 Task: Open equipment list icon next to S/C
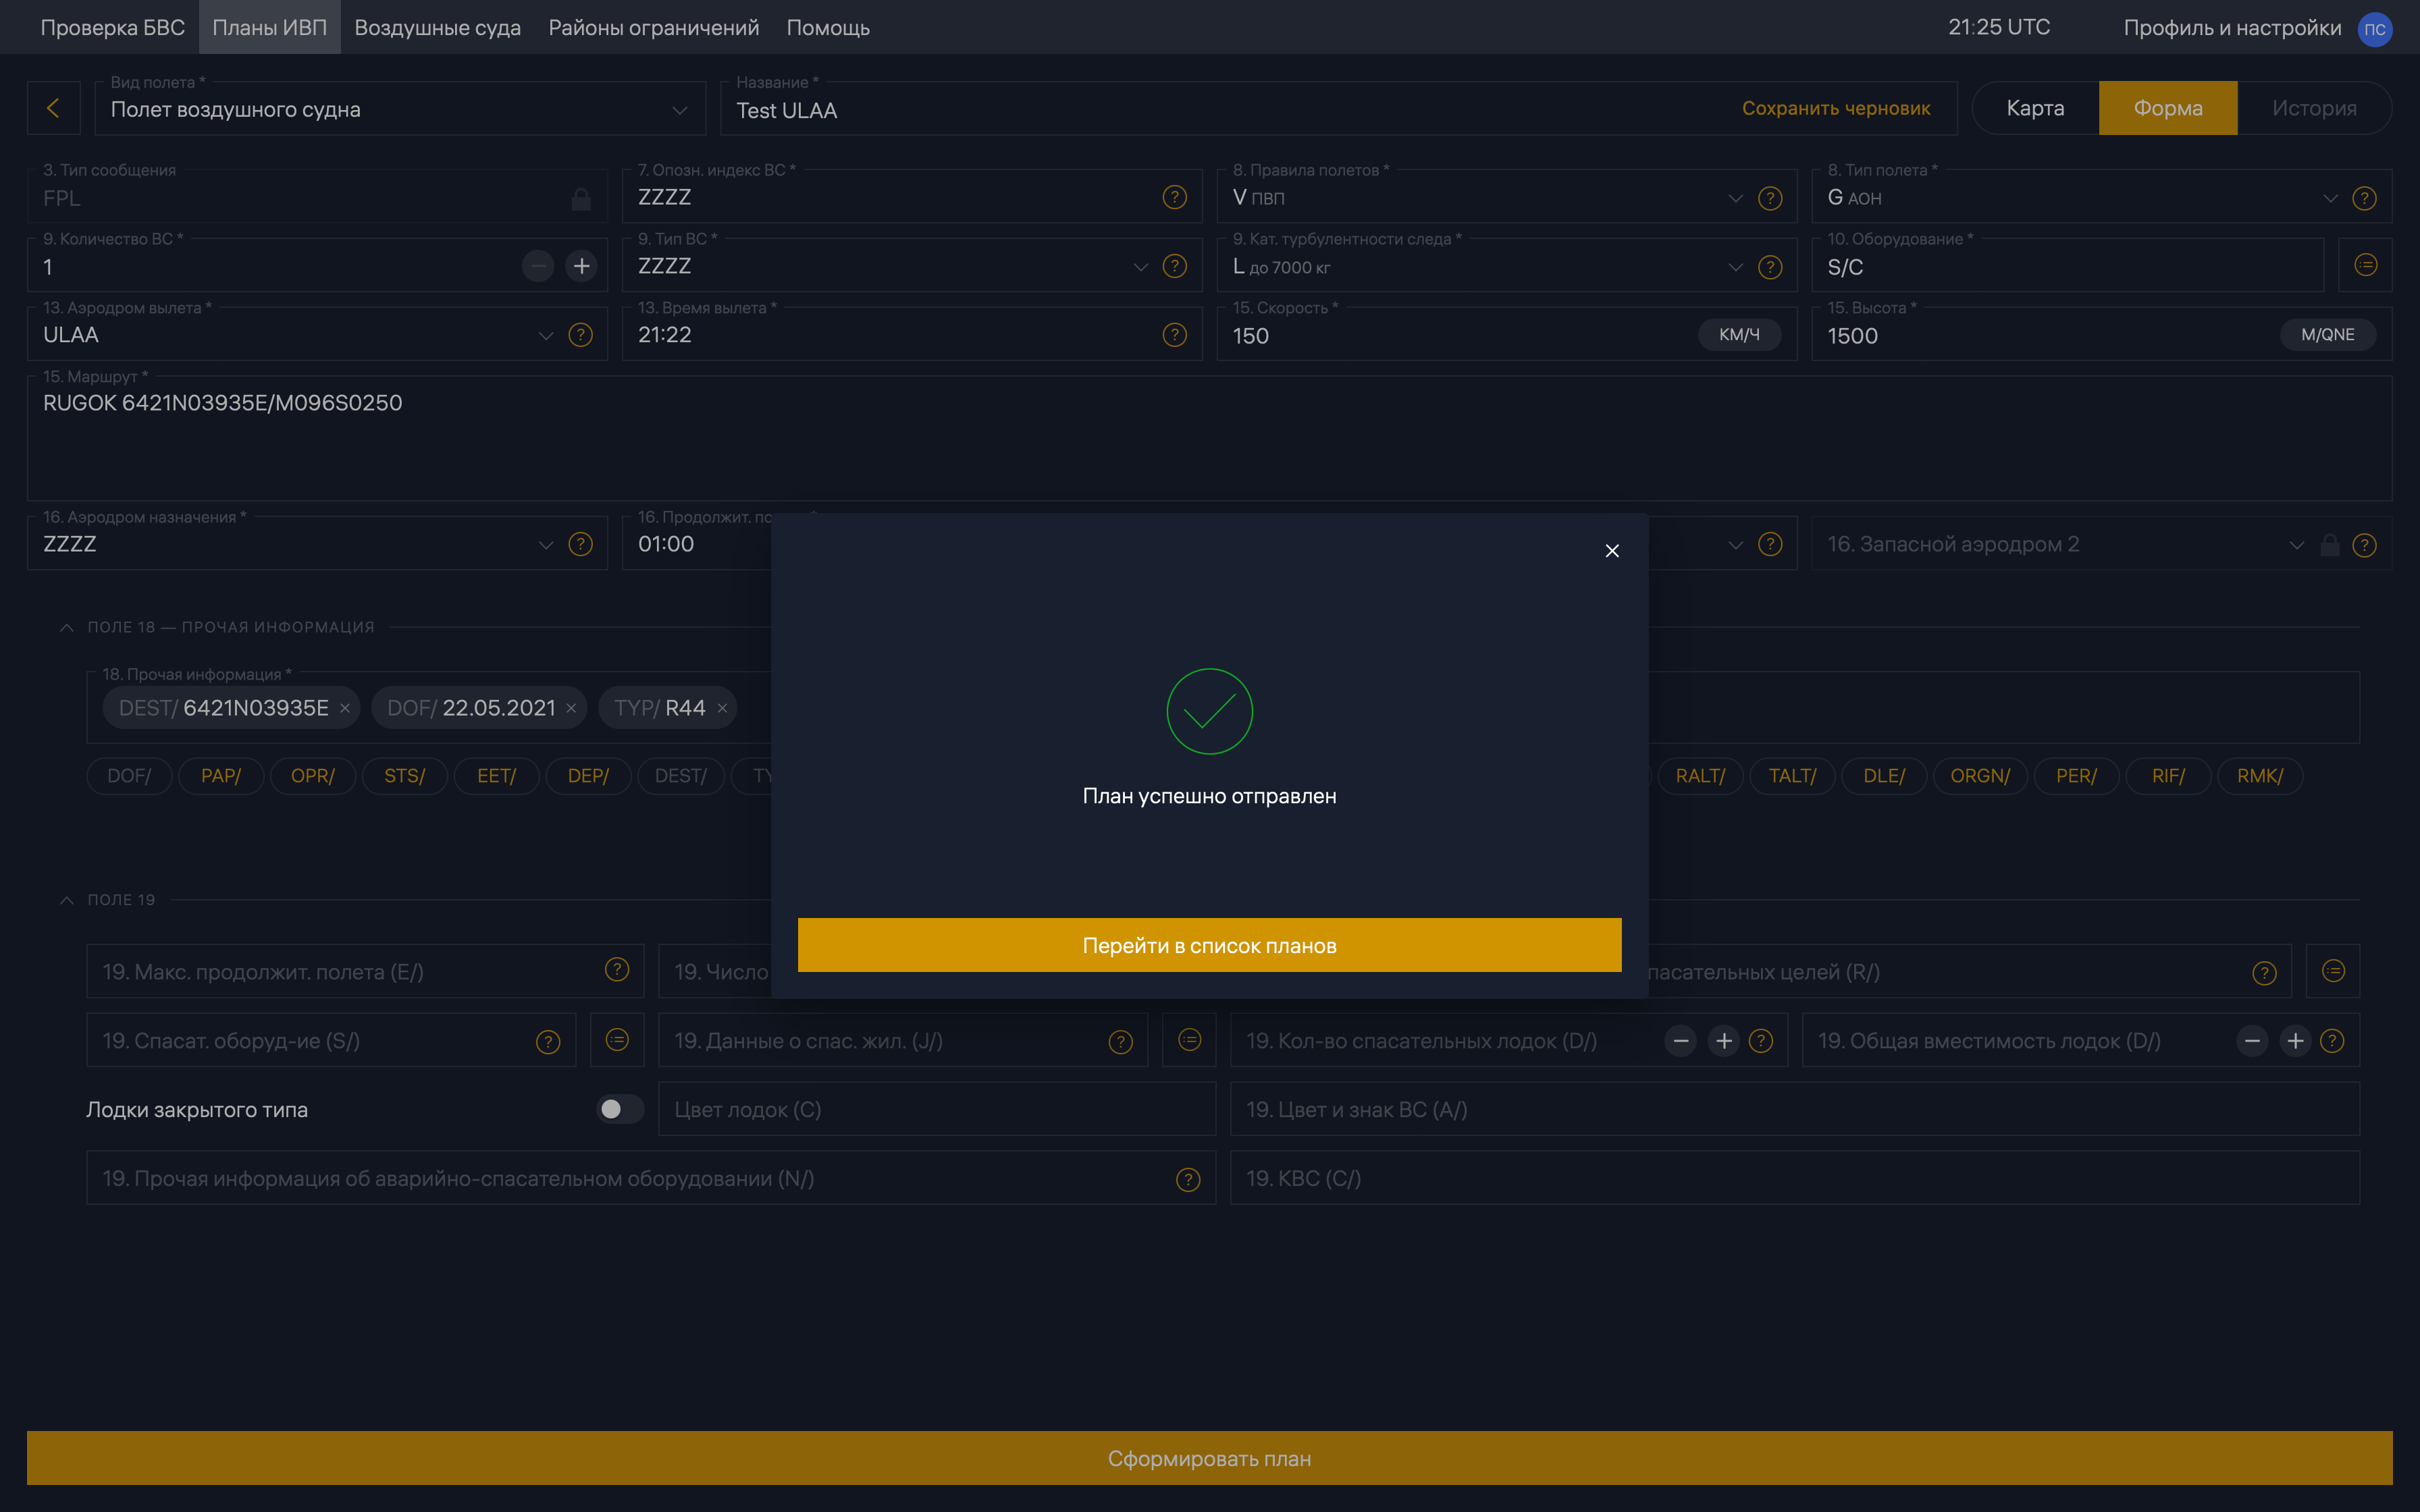click(2365, 265)
